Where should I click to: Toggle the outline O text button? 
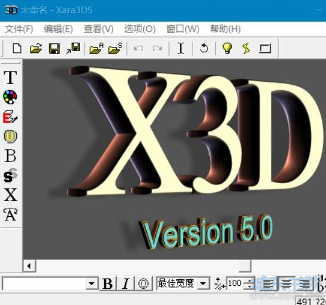pyautogui.click(x=143, y=283)
